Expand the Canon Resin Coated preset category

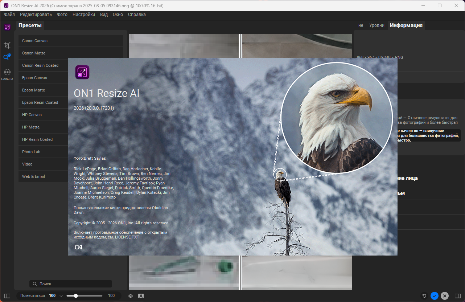tap(43, 65)
